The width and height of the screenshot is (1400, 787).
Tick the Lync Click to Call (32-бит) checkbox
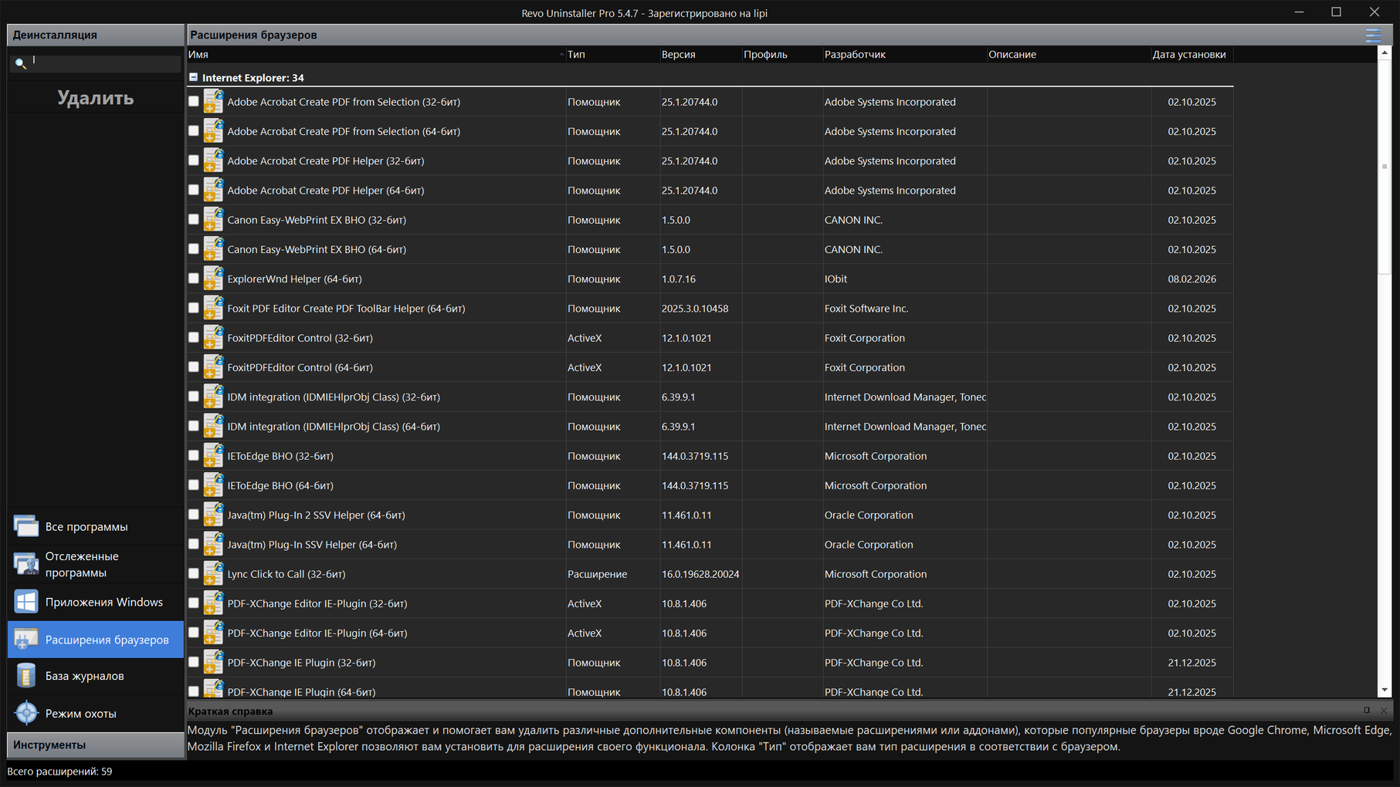[194, 574]
